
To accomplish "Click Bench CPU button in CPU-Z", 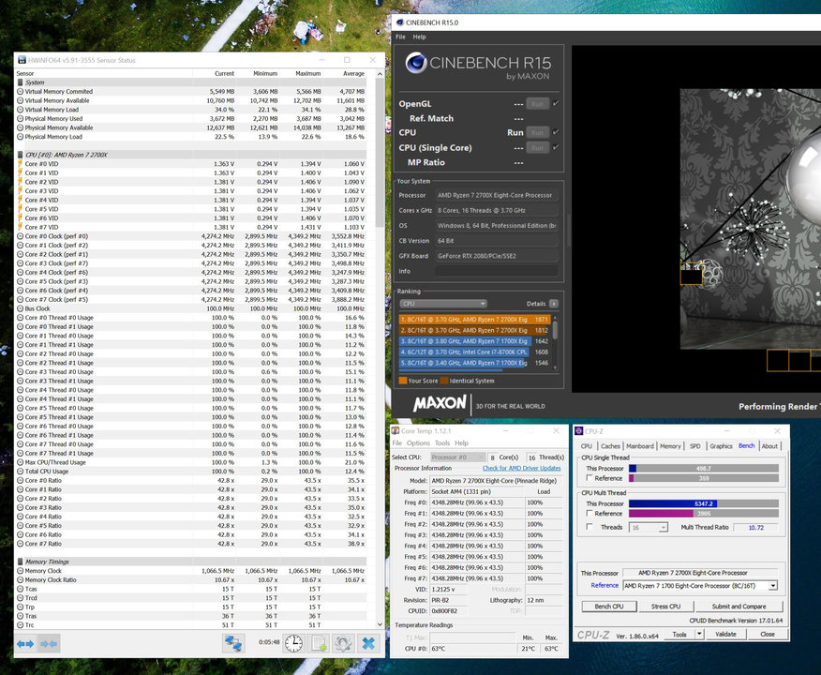I will [609, 607].
